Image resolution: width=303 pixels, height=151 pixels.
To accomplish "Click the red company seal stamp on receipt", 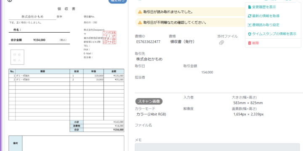I will [x=109, y=37].
